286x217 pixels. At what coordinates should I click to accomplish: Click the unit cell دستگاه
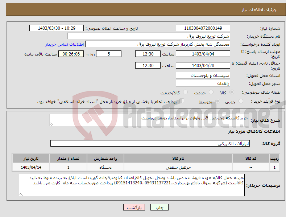point(105,167)
